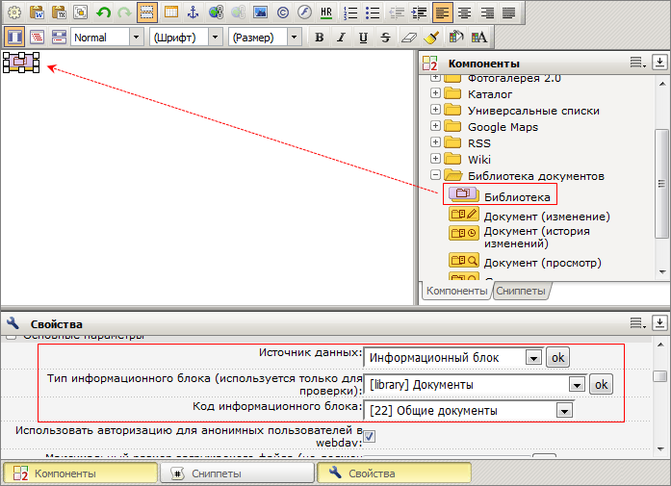Apply strikethrough formatting
The image size is (671, 486).
[x=385, y=38]
